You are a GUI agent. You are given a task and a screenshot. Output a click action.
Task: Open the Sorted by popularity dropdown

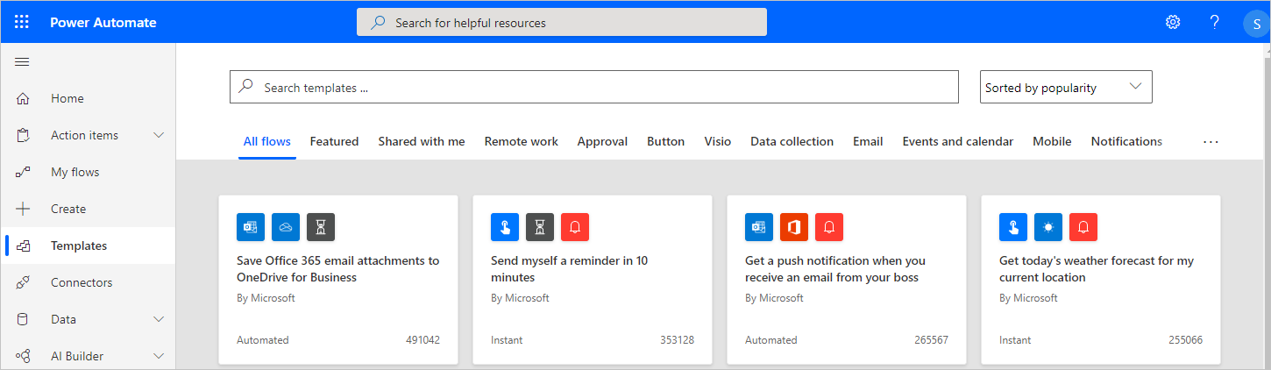(1066, 87)
